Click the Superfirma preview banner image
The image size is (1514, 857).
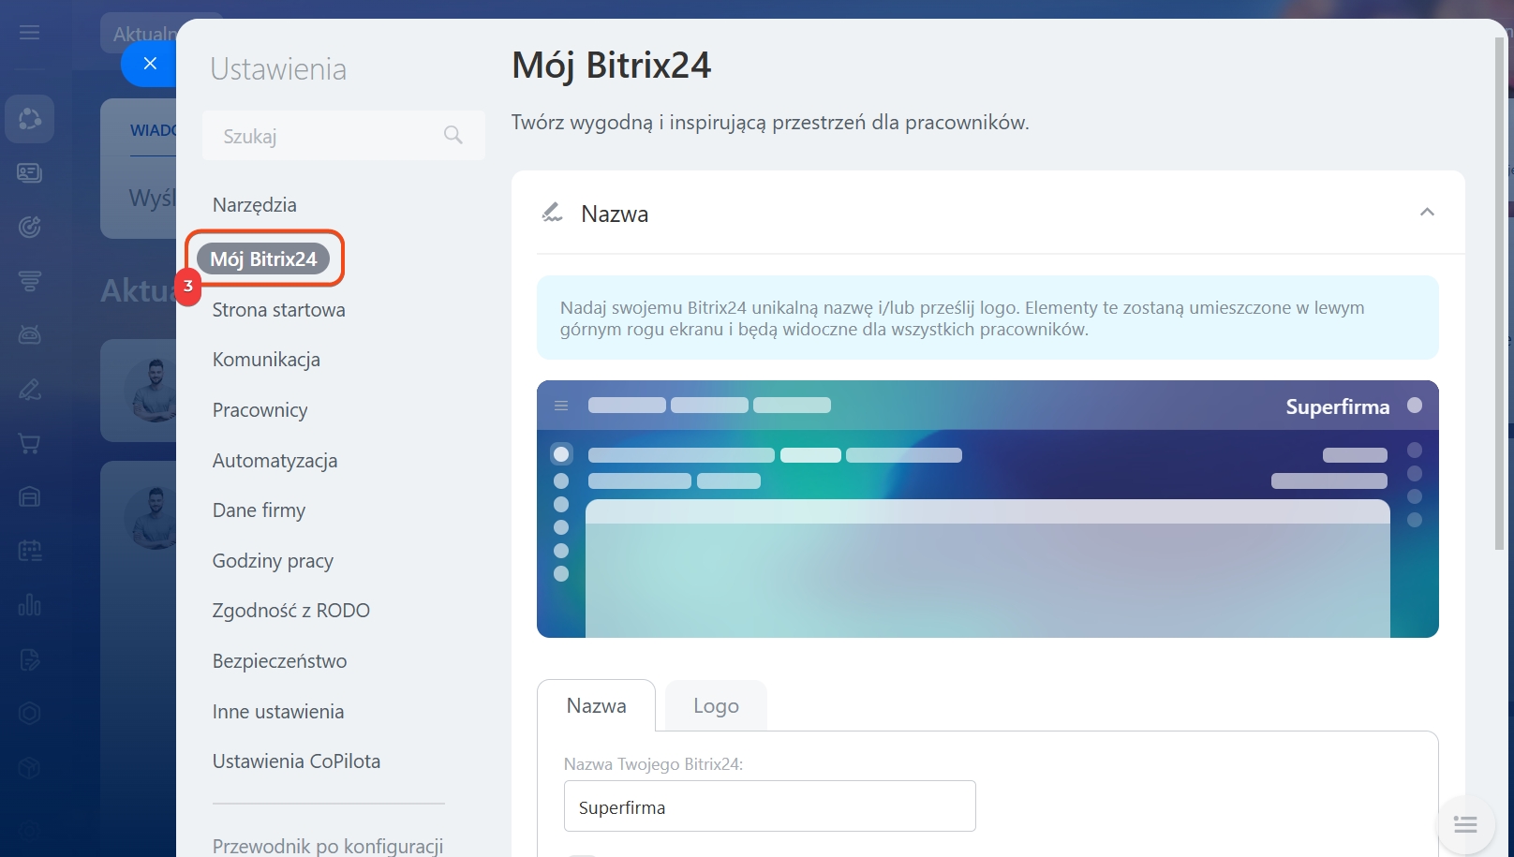click(987, 509)
